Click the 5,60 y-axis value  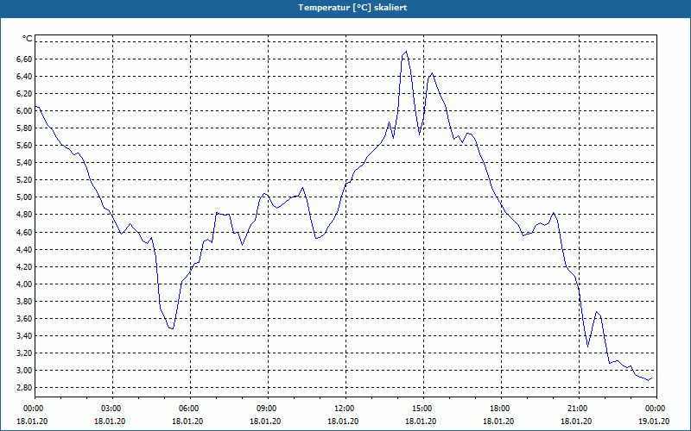(24, 146)
